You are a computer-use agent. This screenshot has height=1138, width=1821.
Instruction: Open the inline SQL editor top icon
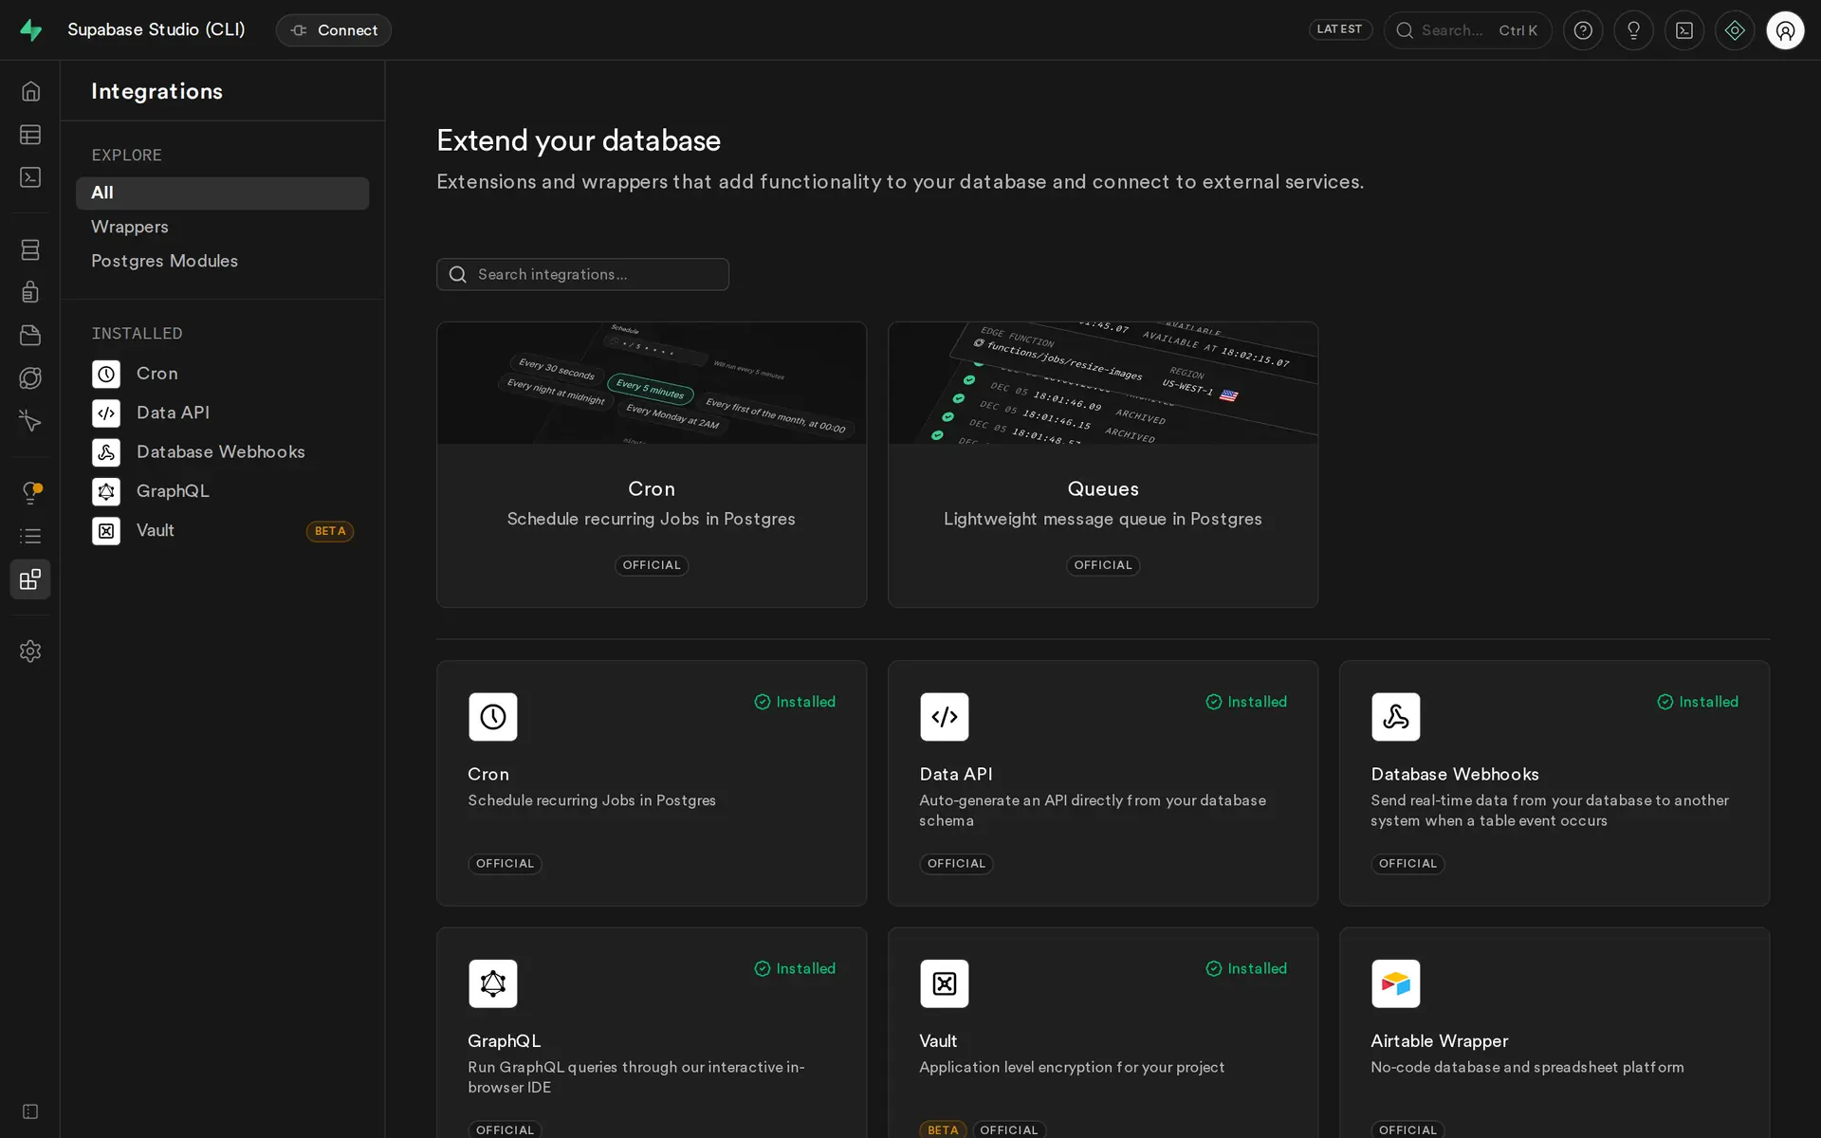point(1684,30)
